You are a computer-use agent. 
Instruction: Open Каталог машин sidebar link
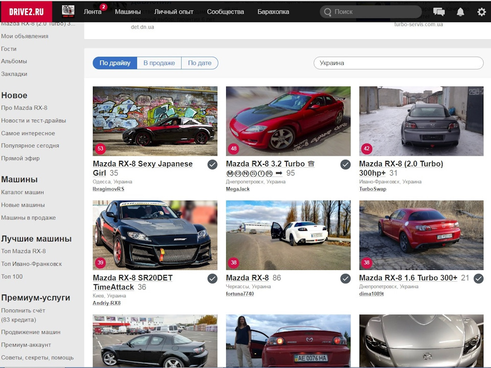tap(23, 192)
